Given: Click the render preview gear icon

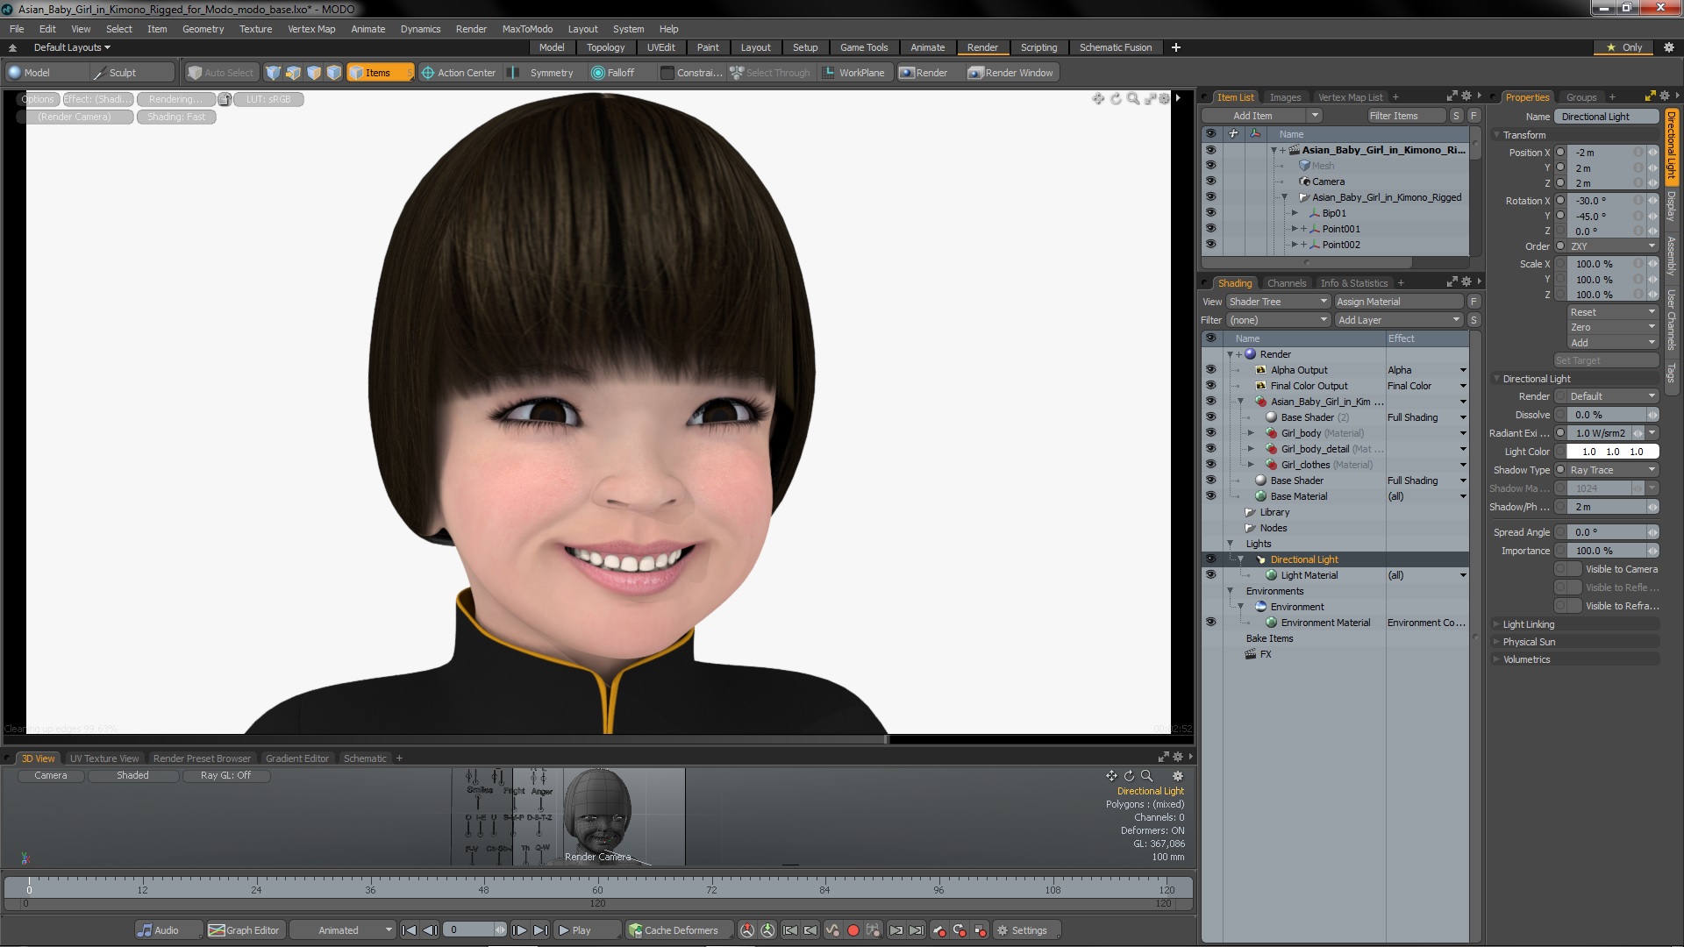Looking at the screenshot, I should click(1165, 99).
